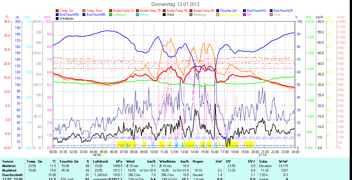Click the Luftdruck column header in table
The width and height of the screenshot is (352, 180).
(x=101, y=161)
